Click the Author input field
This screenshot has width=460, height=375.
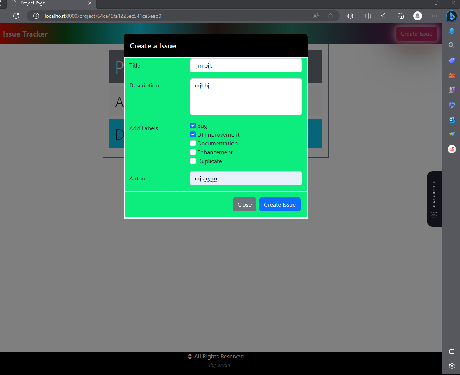(246, 178)
